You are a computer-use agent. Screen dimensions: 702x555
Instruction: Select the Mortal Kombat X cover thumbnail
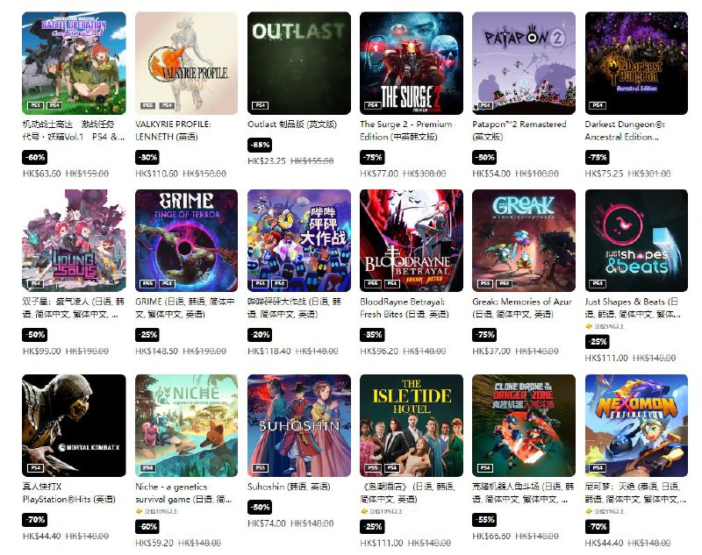(x=74, y=425)
